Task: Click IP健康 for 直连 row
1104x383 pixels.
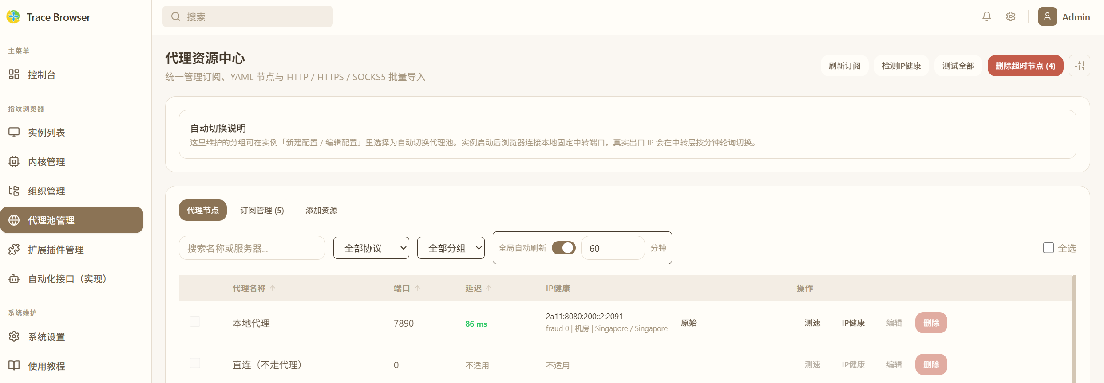Action: (x=853, y=364)
